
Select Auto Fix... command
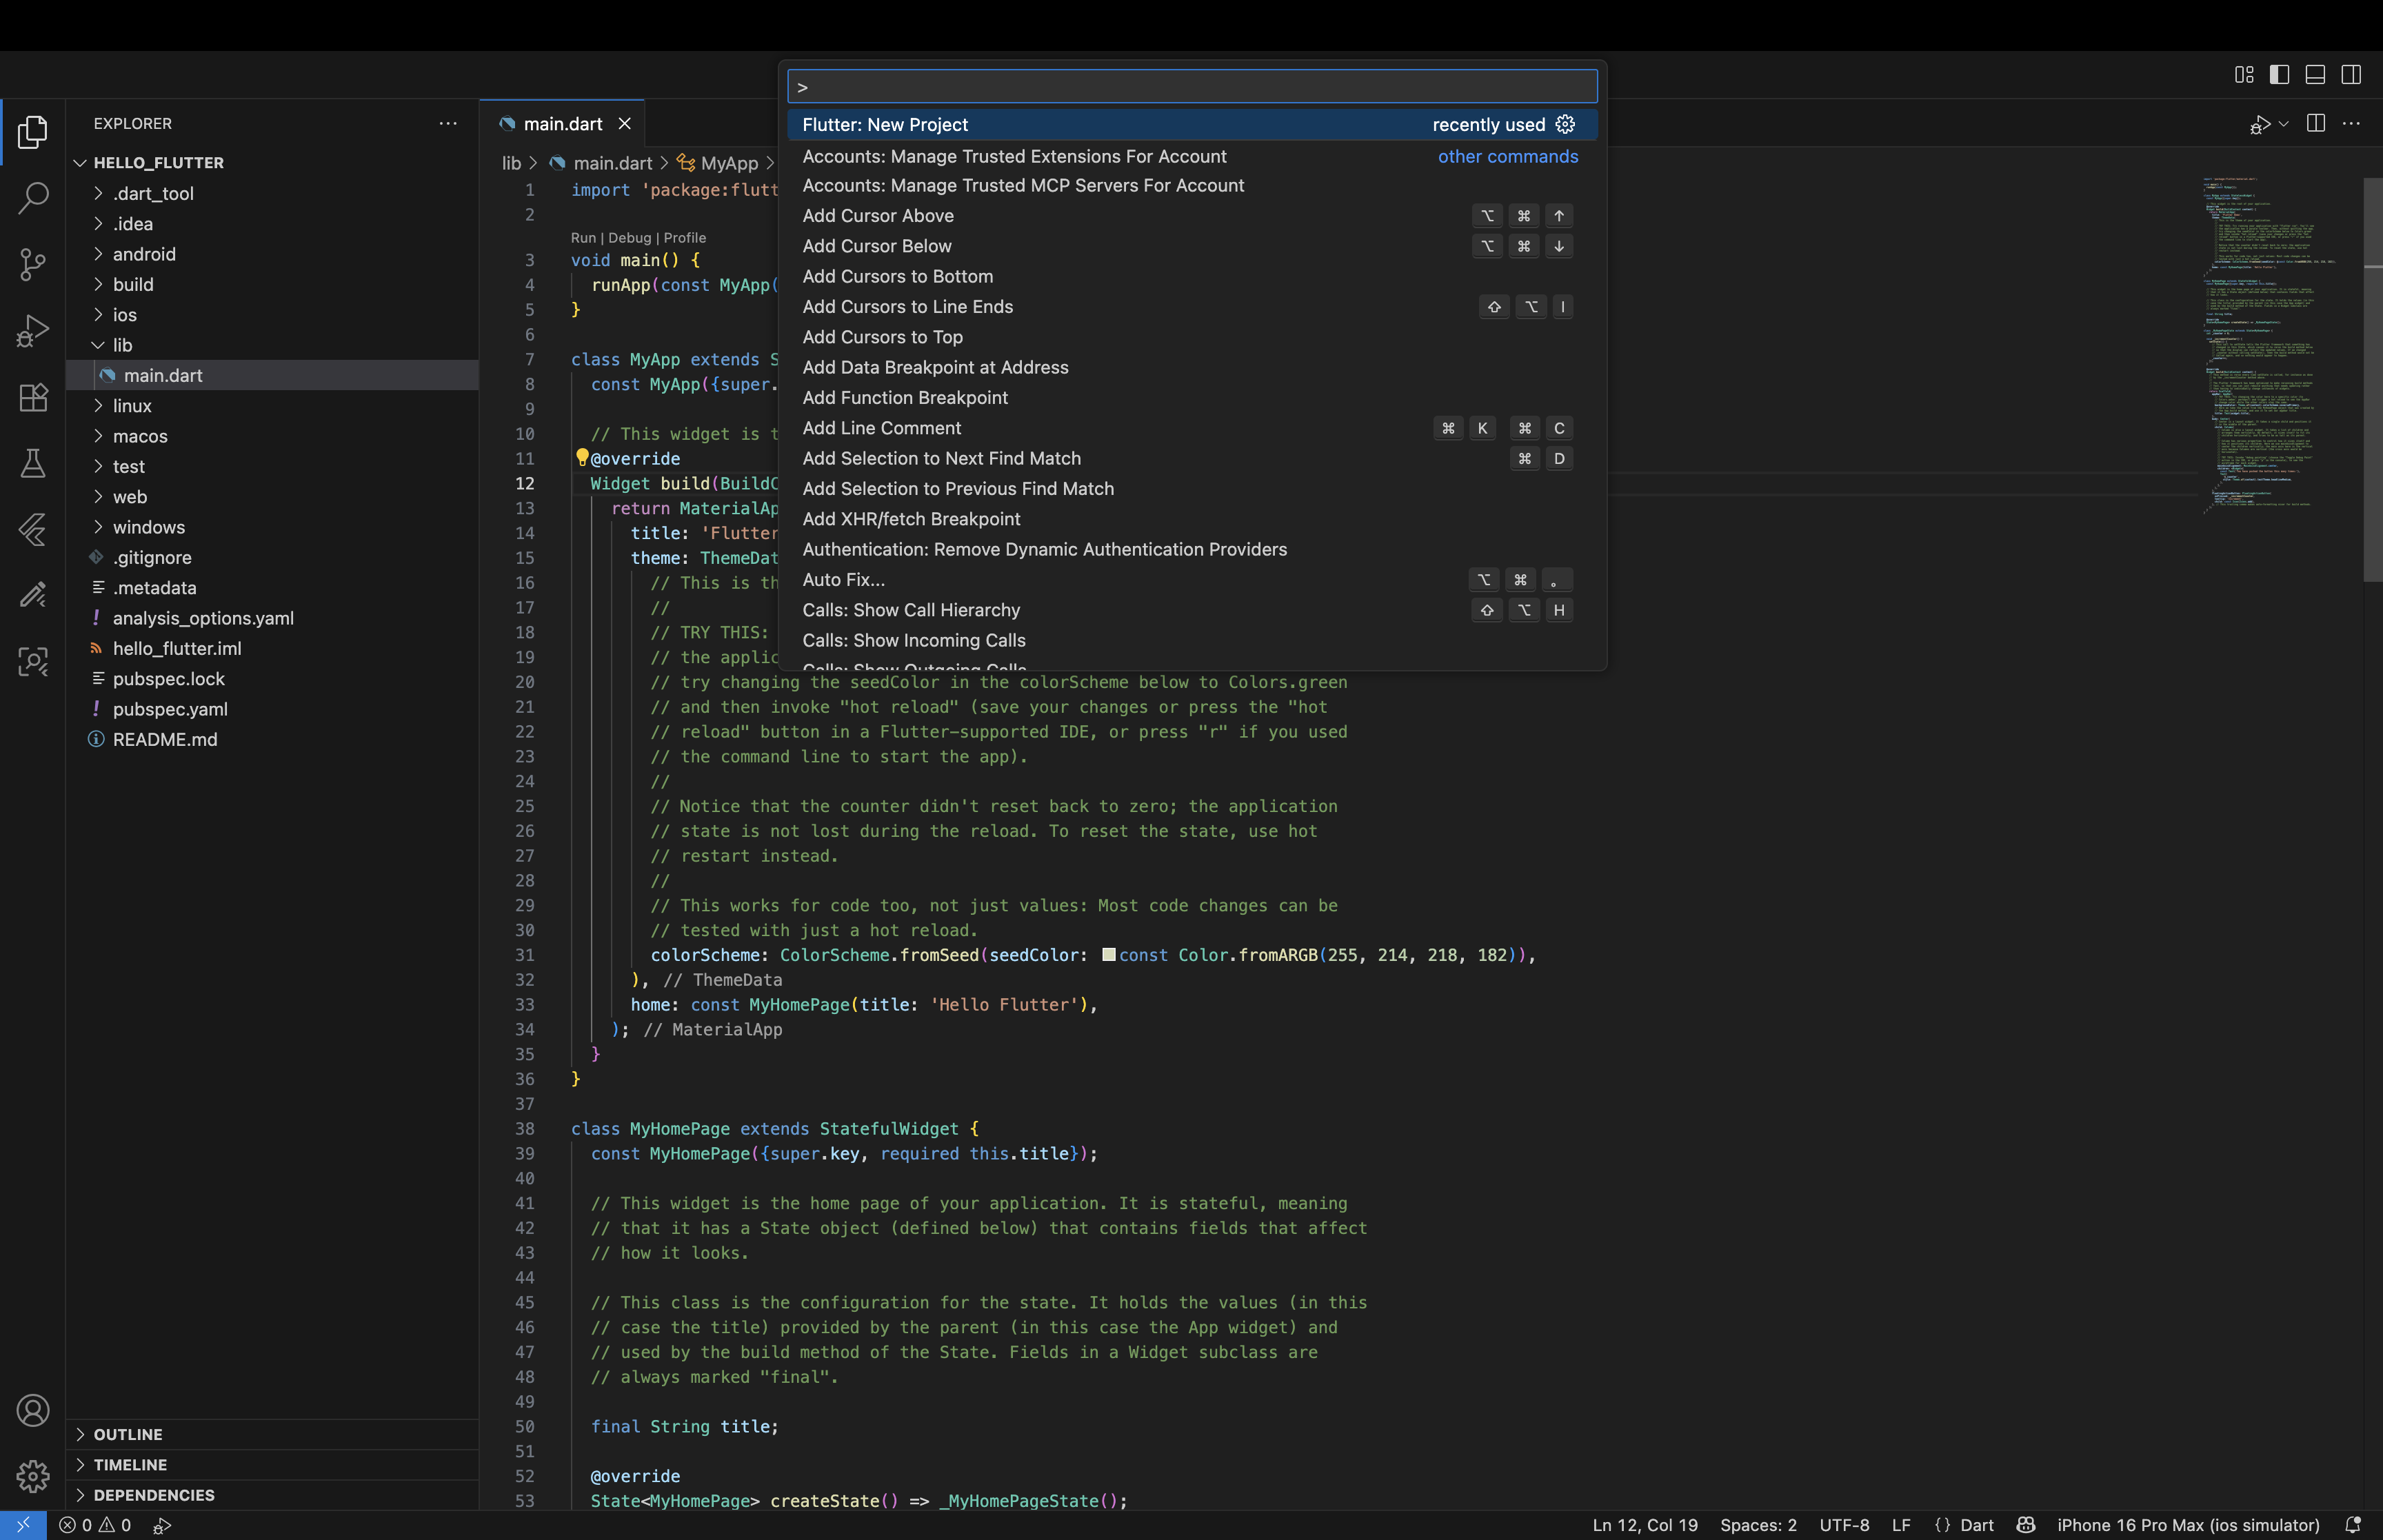[x=1192, y=580]
